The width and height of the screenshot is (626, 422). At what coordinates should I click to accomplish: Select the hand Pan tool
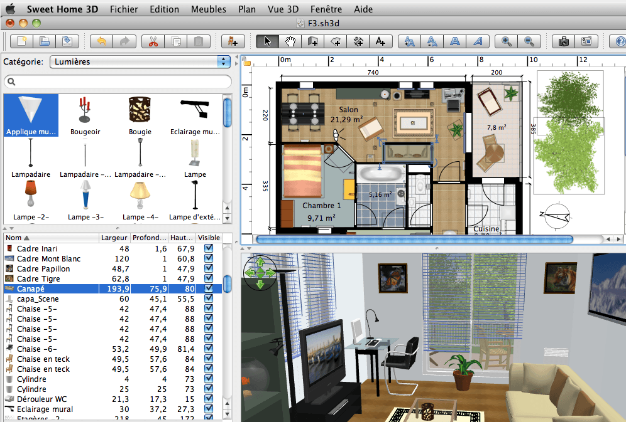tap(290, 41)
